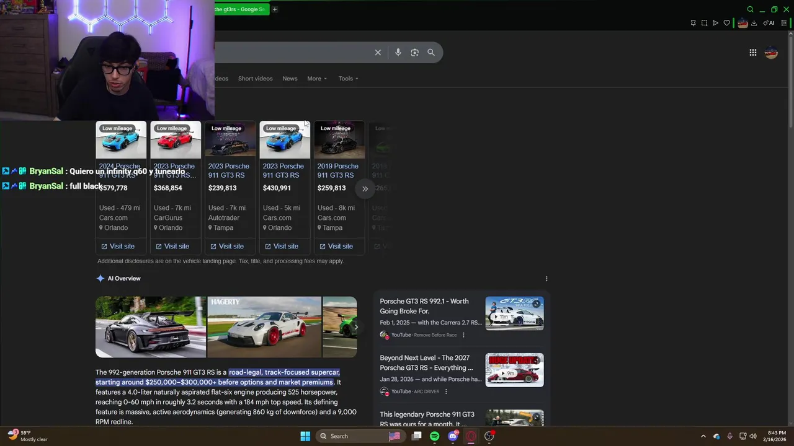The width and height of the screenshot is (794, 446).
Task: Submit search with magnifying glass icon
Action: pos(431,53)
